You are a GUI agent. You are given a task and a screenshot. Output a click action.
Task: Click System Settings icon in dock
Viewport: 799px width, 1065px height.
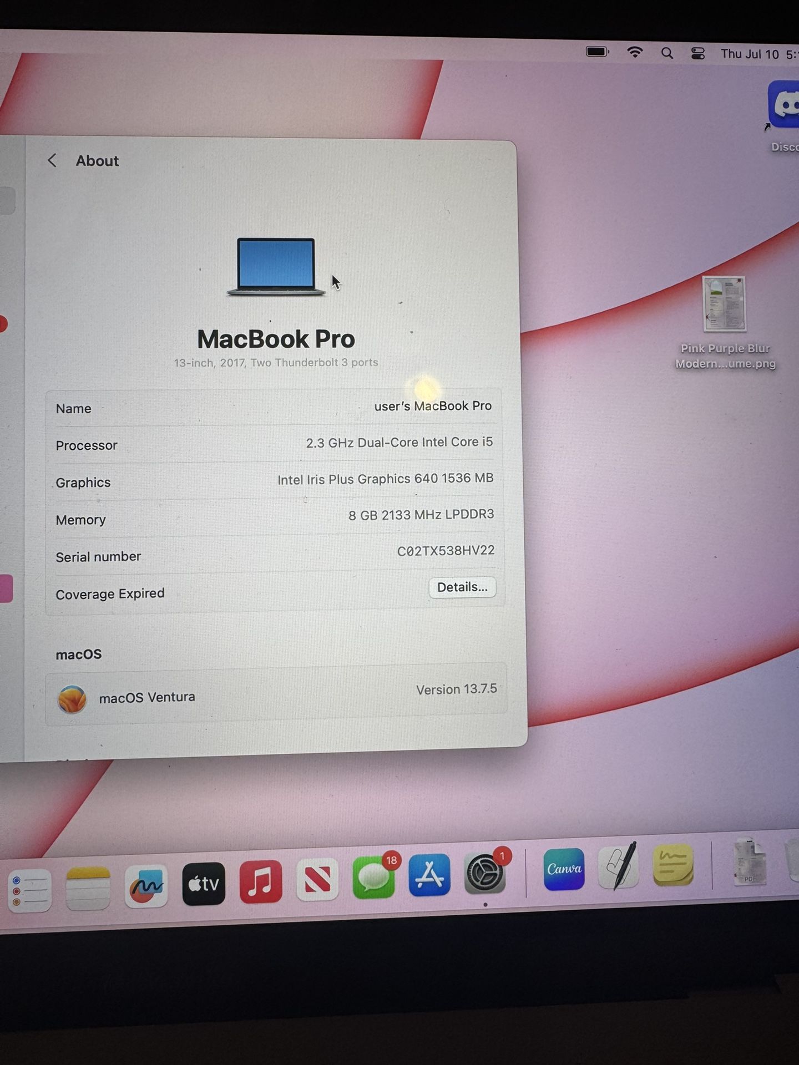(485, 873)
